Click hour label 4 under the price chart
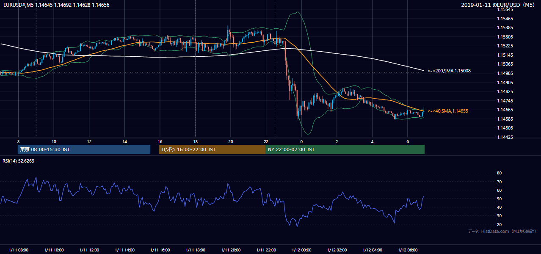Screen dimensions: 541x254 click(x=372, y=141)
